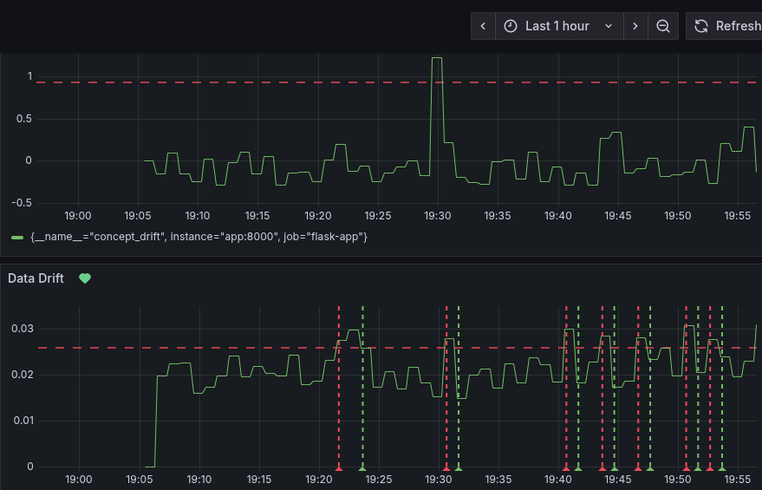Open the 'Last 1 hour' time picker
Image resolution: width=762 pixels, height=490 pixels.
click(559, 26)
